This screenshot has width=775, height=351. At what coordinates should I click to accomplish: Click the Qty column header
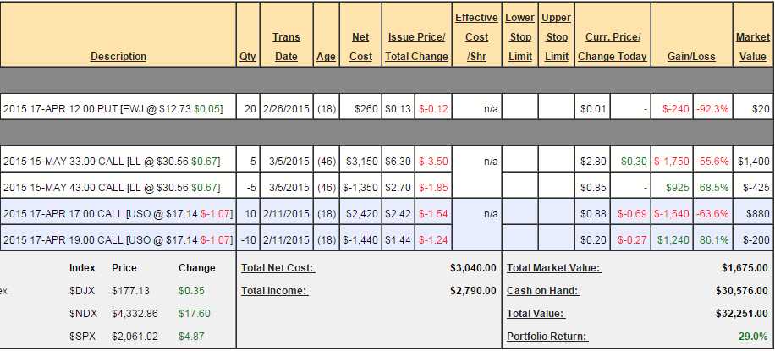247,57
